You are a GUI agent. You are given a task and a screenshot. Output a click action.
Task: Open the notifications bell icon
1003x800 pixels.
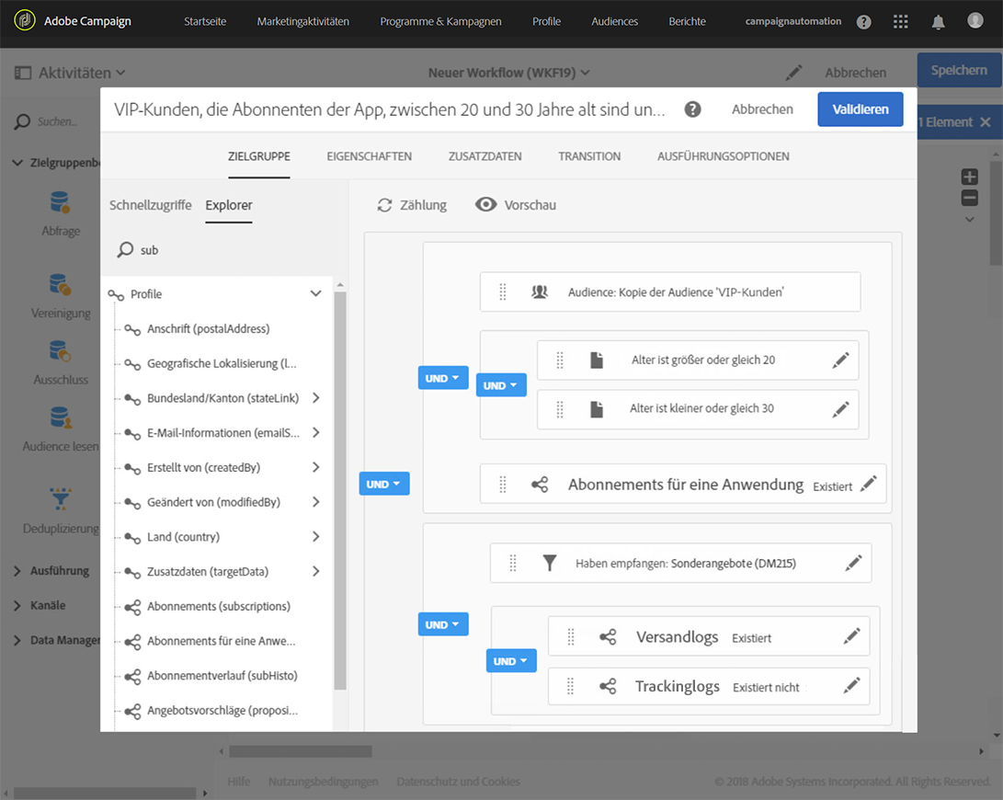pyautogui.click(x=938, y=22)
